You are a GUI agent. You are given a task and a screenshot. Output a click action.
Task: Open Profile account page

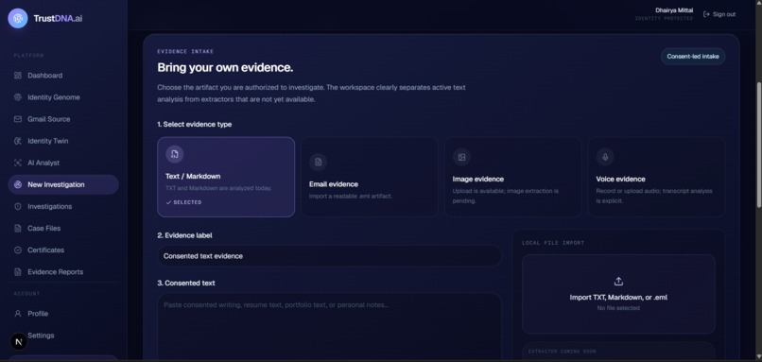click(x=63, y=314)
